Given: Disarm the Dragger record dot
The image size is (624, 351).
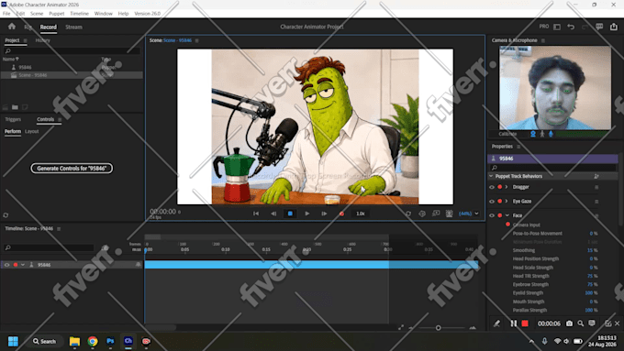Looking at the screenshot, I should click(500, 187).
